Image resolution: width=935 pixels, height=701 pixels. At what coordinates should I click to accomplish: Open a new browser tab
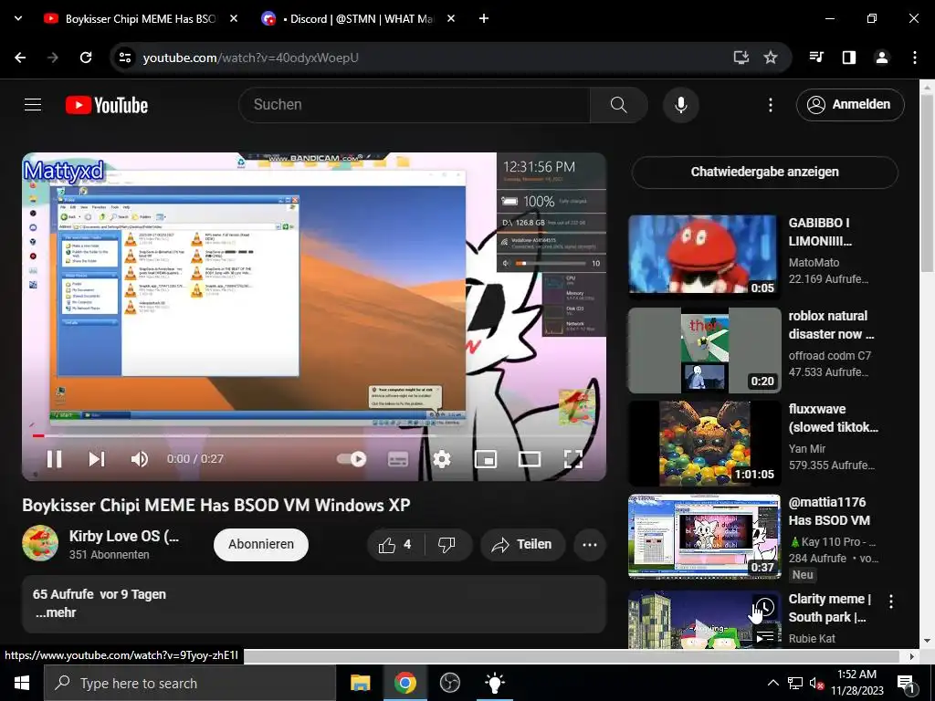pyautogui.click(x=484, y=18)
